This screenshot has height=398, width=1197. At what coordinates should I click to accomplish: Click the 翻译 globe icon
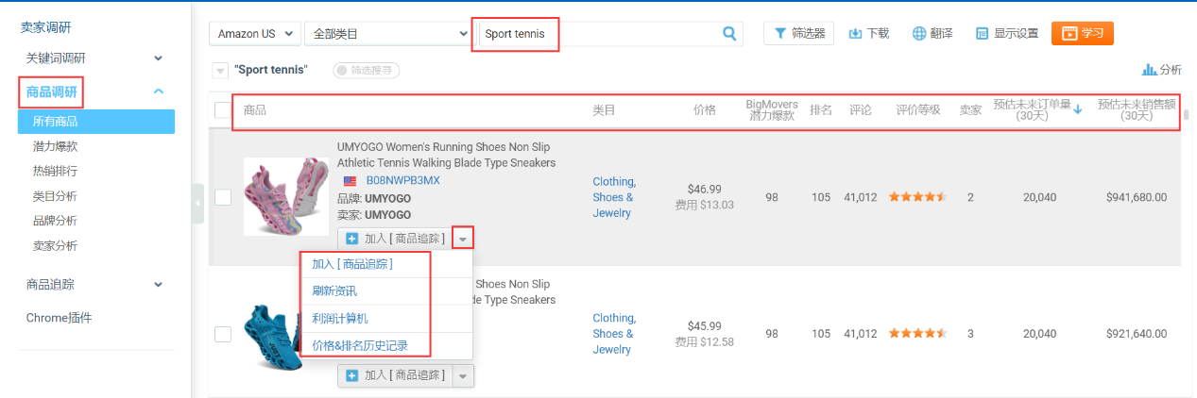point(932,33)
